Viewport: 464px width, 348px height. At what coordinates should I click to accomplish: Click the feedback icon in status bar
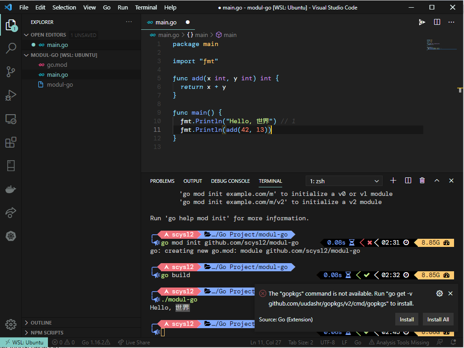[x=440, y=343]
